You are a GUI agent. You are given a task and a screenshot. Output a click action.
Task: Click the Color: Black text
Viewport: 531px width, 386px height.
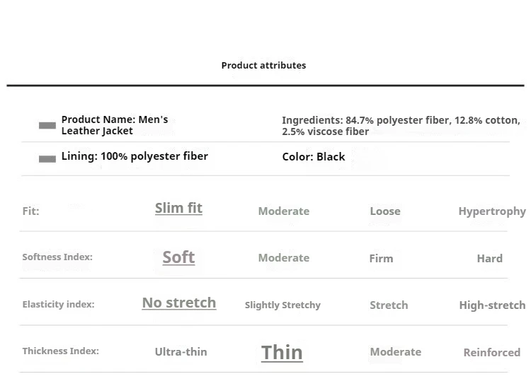[314, 157]
